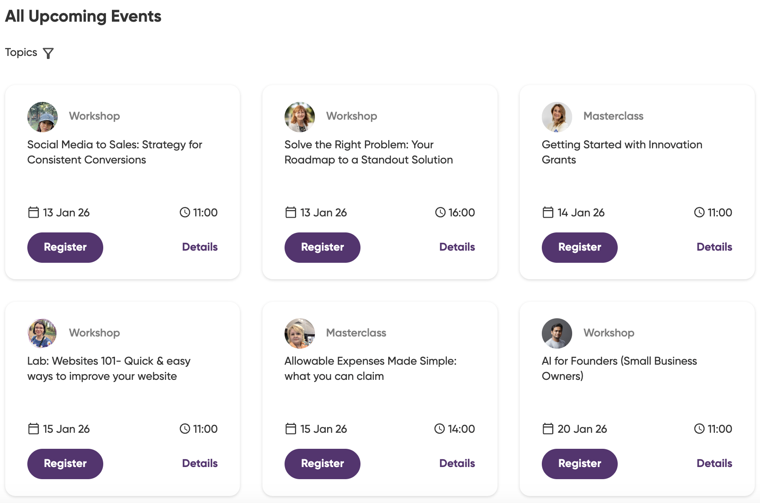760x503 pixels.
Task: Register for Innovation Grants masterclass
Action: (580, 247)
